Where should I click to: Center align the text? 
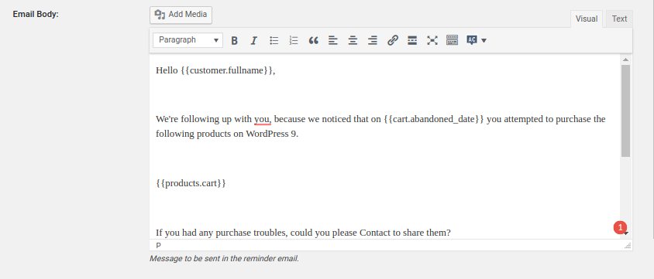pyautogui.click(x=353, y=40)
